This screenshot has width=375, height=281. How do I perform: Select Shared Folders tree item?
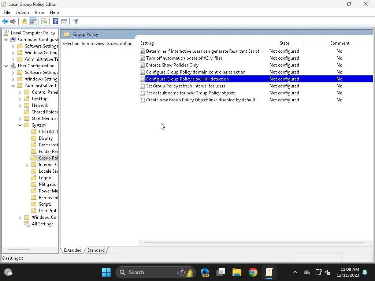click(45, 112)
